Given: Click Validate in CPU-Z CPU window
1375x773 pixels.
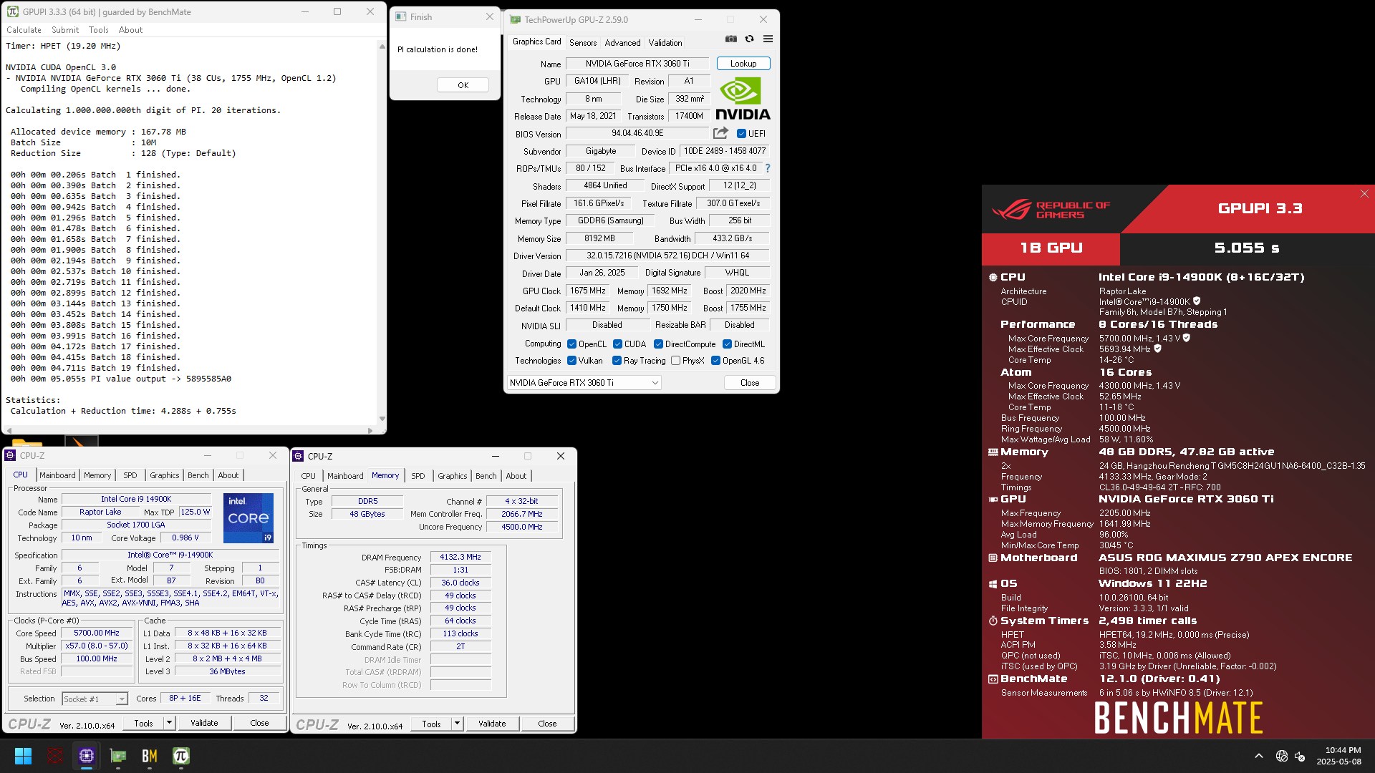Looking at the screenshot, I should coord(204,724).
